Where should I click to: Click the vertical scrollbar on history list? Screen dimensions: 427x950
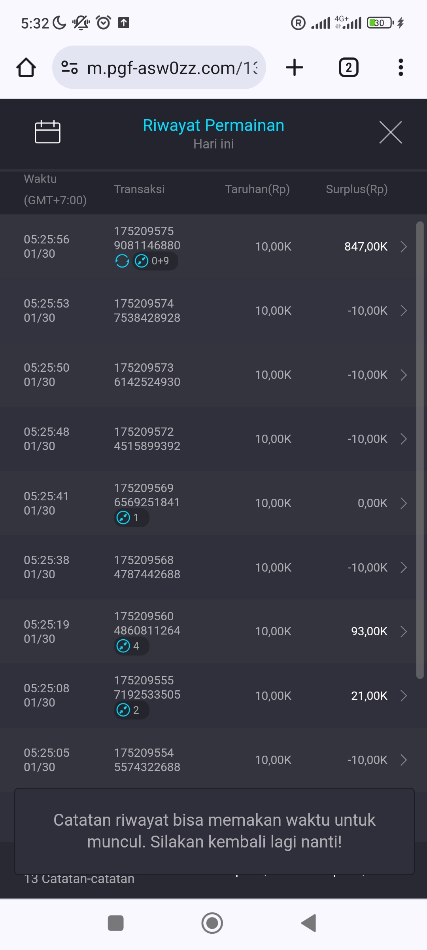coord(420,450)
